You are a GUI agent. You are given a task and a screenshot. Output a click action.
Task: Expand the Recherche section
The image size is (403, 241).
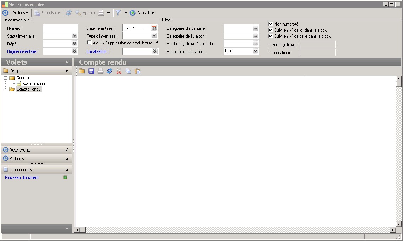(67, 150)
